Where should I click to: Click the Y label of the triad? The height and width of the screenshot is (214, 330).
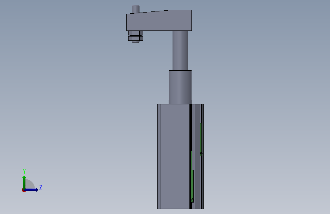point(24,171)
